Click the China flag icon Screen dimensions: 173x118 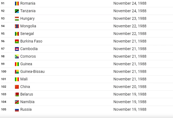coord(17,87)
